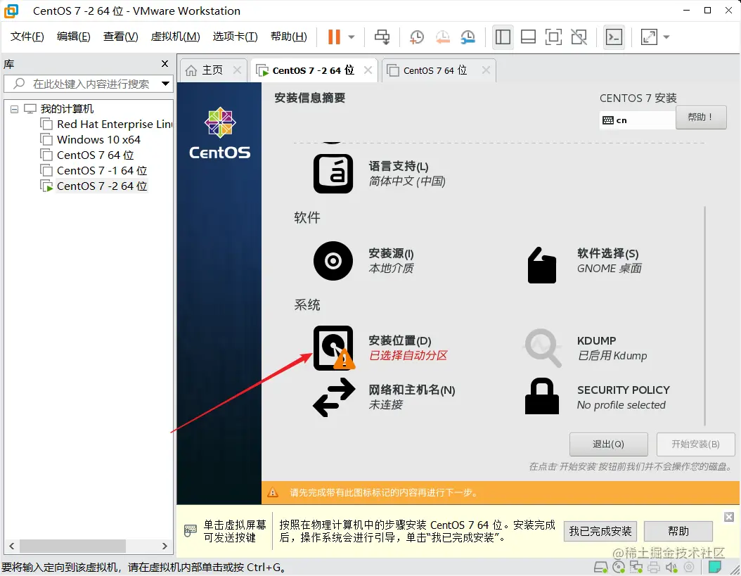
Task: Open 网络和主机名(N) settings
Action: pos(384,397)
